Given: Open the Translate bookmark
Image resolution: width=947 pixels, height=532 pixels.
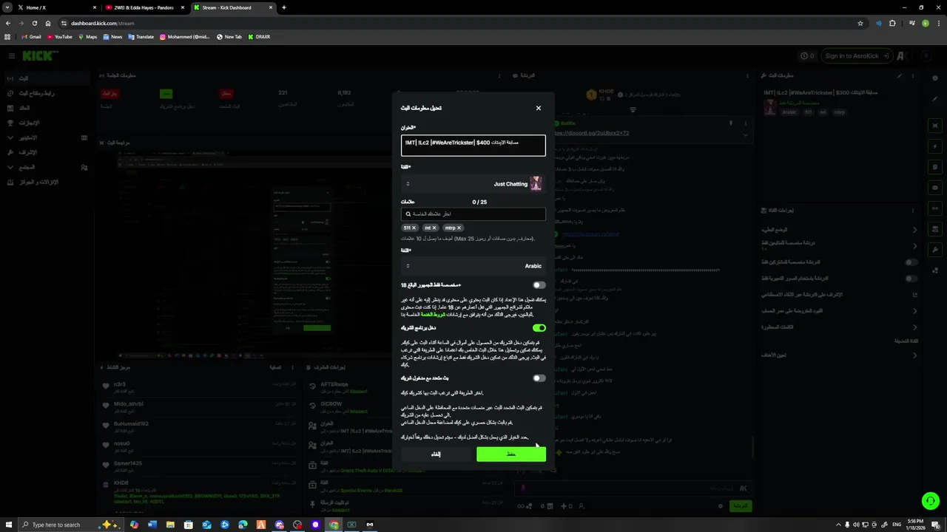Looking at the screenshot, I should [x=141, y=36].
